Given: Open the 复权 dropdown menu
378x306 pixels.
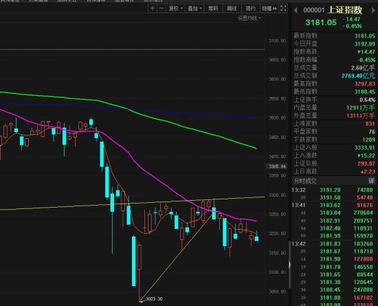Looking at the screenshot, I should (175, 8).
